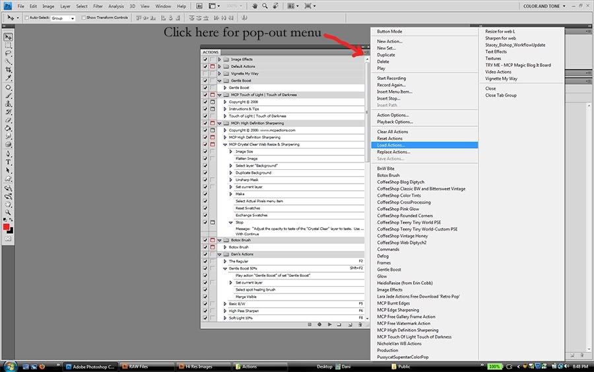Click the ACTIONS panel tab
The height and width of the screenshot is (372, 594).
pyautogui.click(x=211, y=52)
